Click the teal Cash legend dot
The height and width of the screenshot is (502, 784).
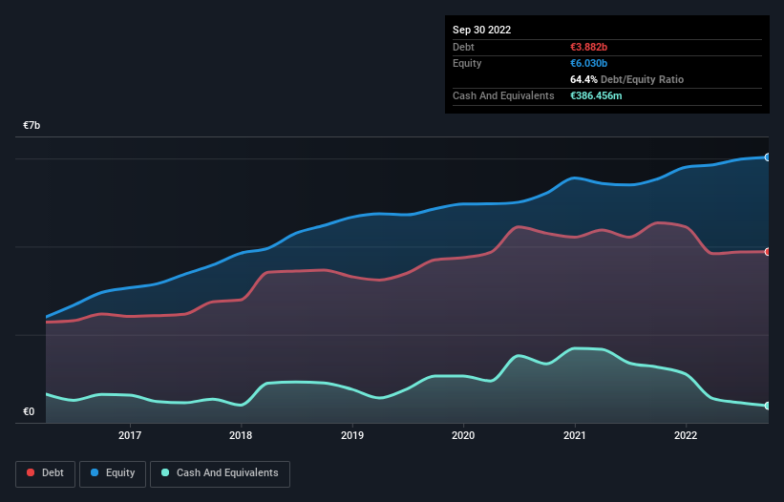tap(166, 472)
